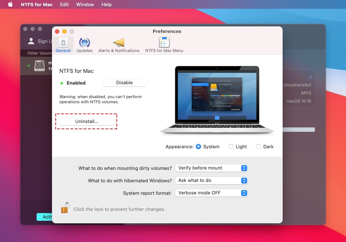Open the System report format dropdown
The image size is (346, 242).
point(212,193)
